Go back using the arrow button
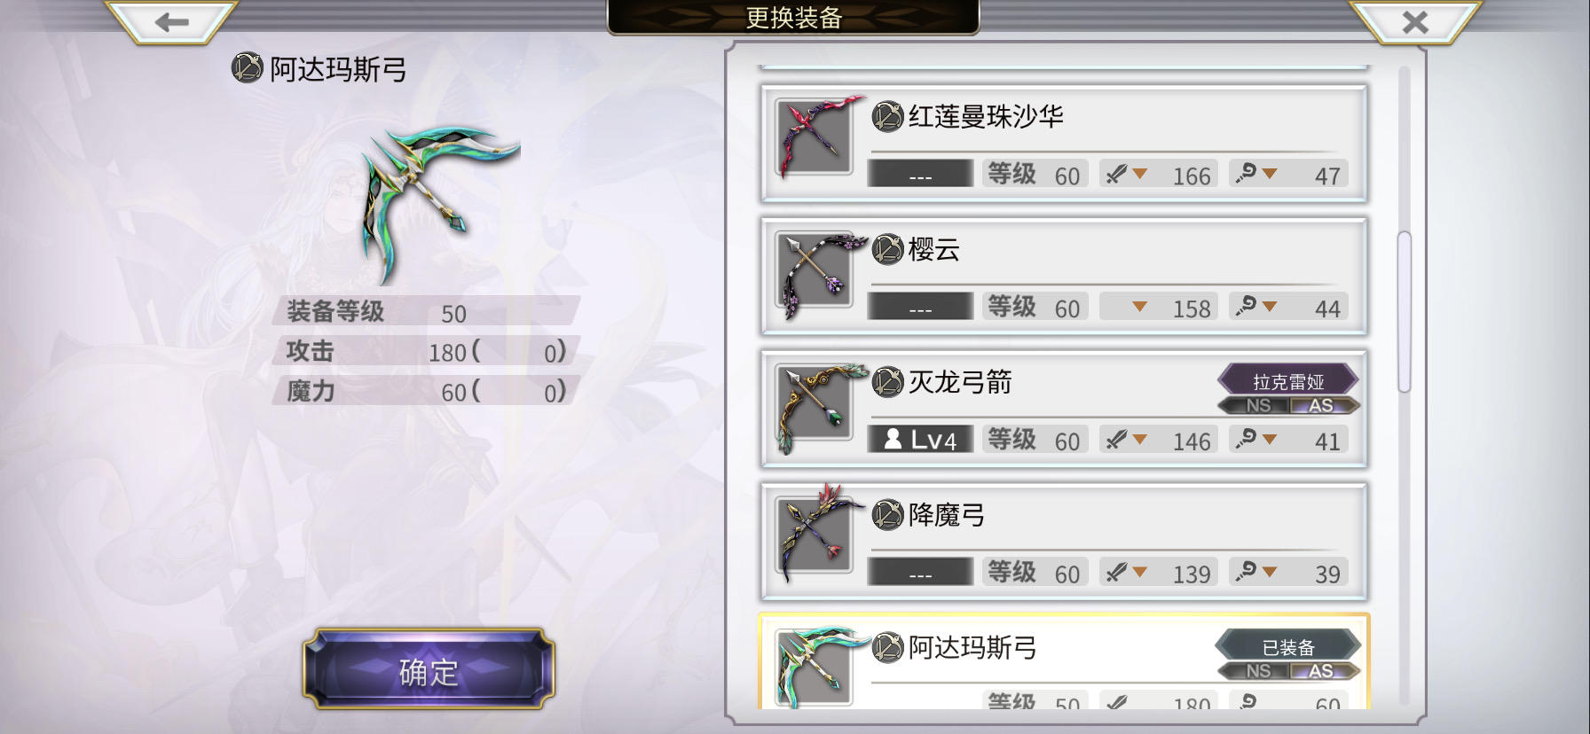 (171, 22)
